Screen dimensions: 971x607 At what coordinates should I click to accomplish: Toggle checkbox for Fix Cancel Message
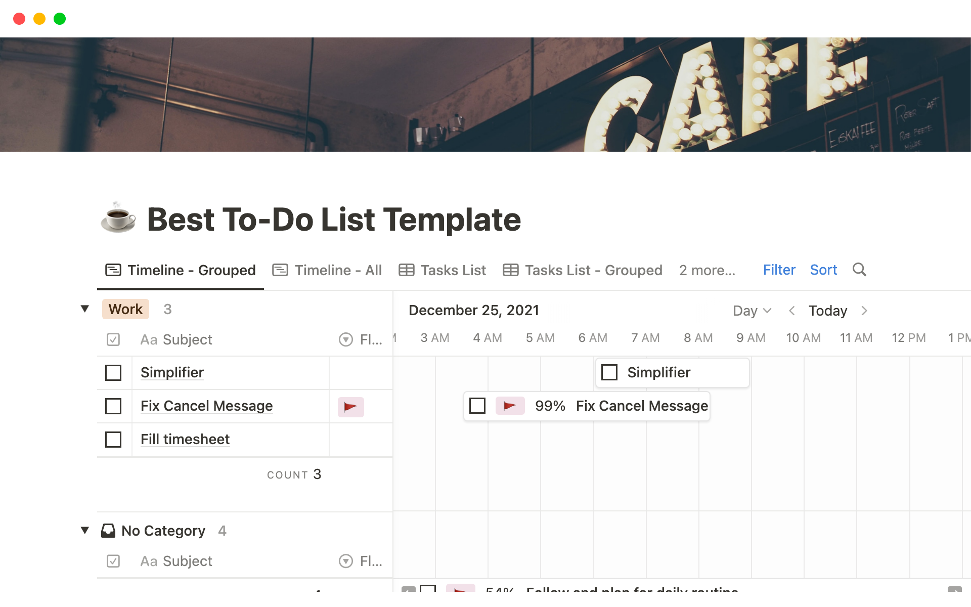click(x=114, y=406)
